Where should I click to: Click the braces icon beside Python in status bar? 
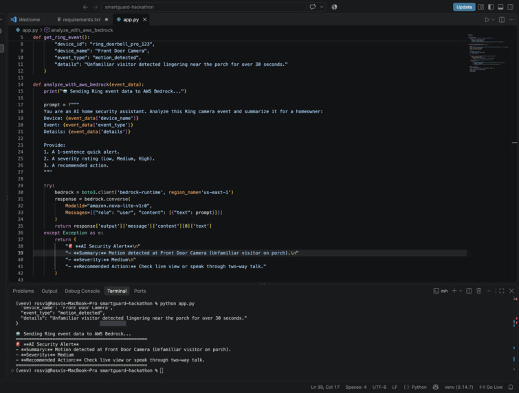point(406,387)
